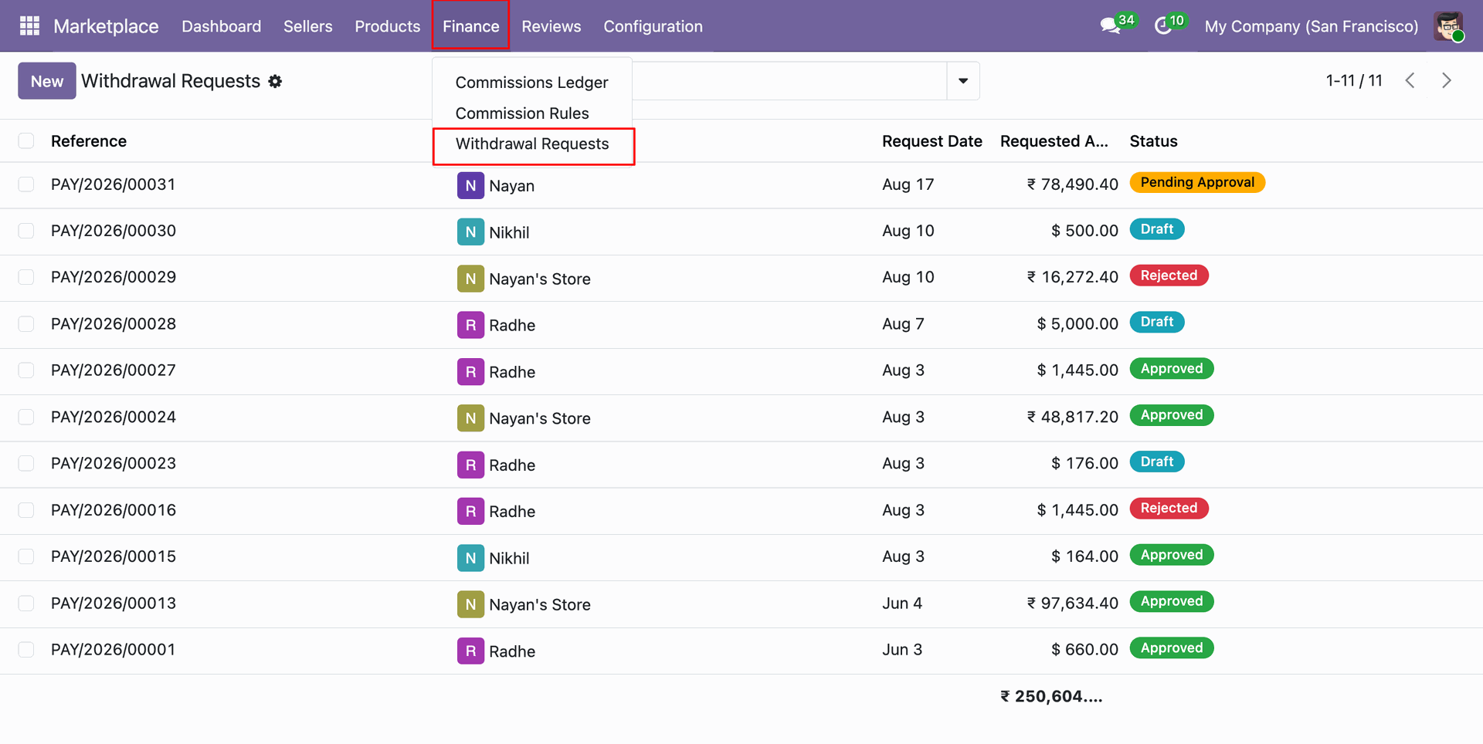Sort by the Status column header
Image resolution: width=1483 pixels, height=744 pixels.
(1153, 141)
